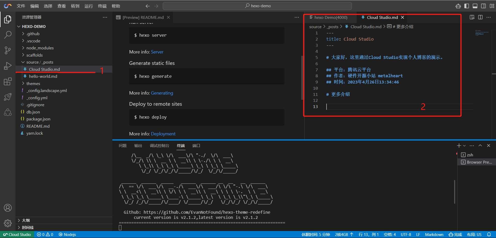Open _config.yml in explorer
The width and height of the screenshot is (496, 238).
pos(37,98)
